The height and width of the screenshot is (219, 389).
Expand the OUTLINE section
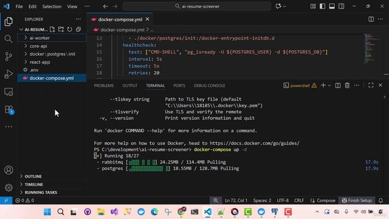click(52, 176)
